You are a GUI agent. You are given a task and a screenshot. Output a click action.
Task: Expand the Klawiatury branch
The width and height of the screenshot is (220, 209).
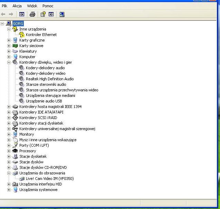[x=9, y=51]
